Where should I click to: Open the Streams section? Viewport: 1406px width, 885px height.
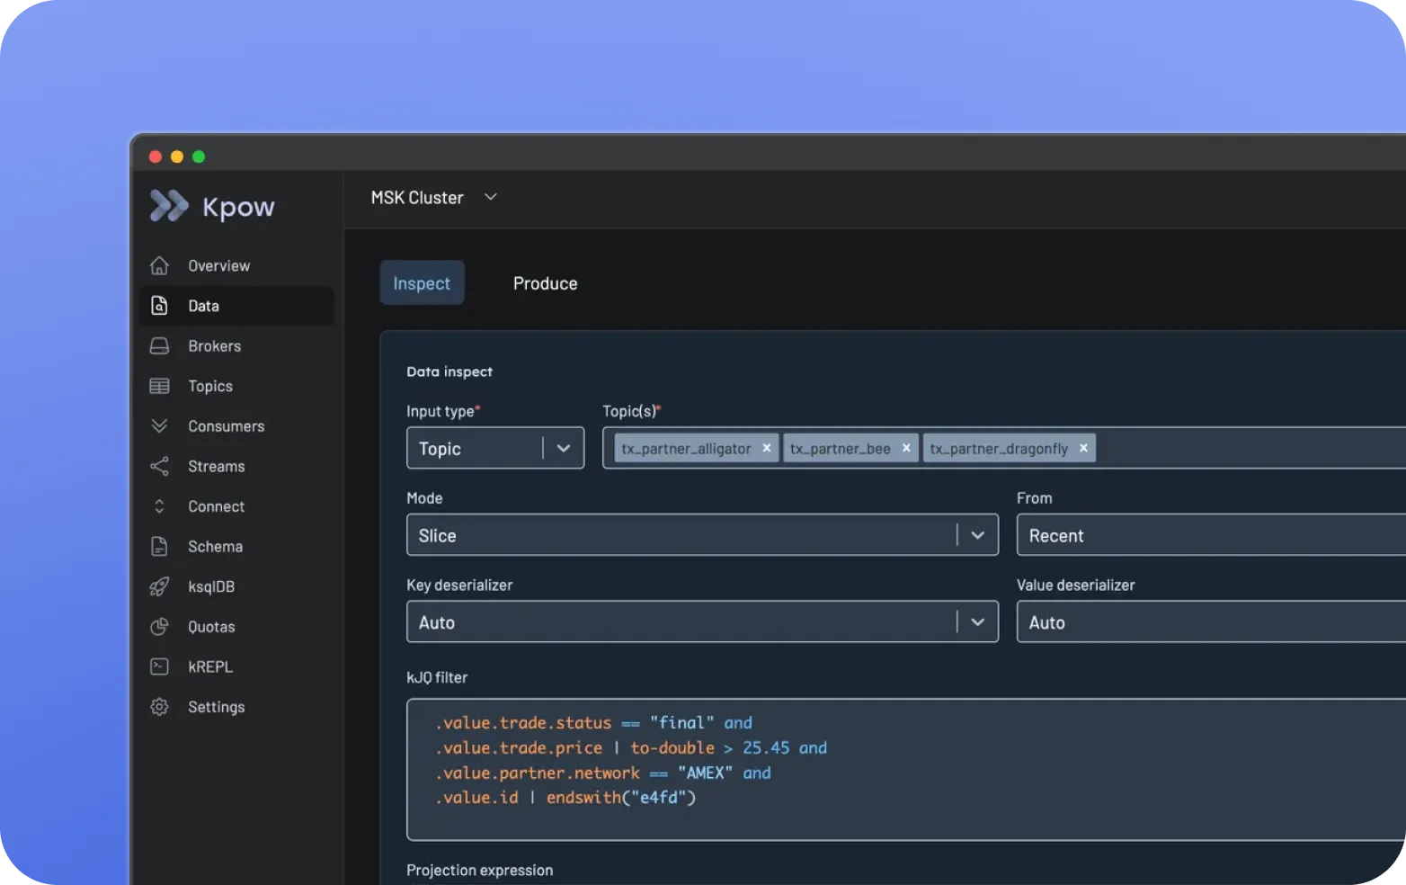pos(237,466)
